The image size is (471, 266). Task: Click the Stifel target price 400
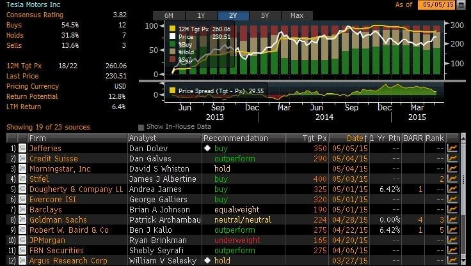pyautogui.click(x=320, y=179)
